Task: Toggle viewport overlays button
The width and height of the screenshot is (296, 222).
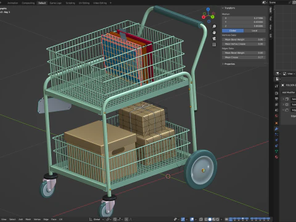Action: tap(192, 220)
